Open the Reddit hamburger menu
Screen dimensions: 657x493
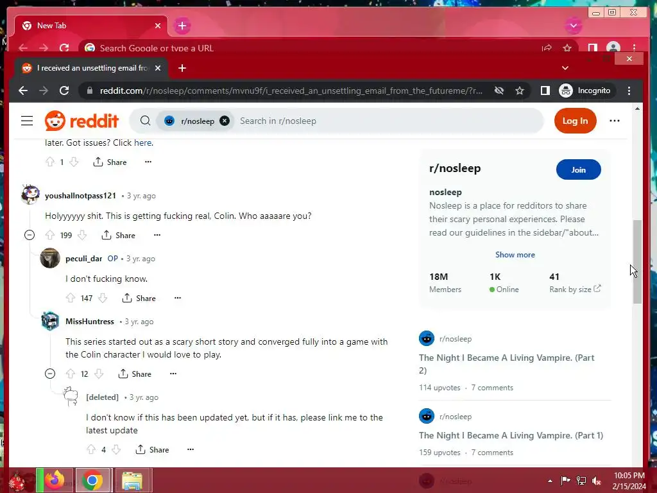coord(27,121)
